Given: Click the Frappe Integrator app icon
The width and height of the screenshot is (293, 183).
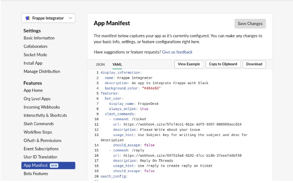Looking at the screenshot, I should 28,18.
